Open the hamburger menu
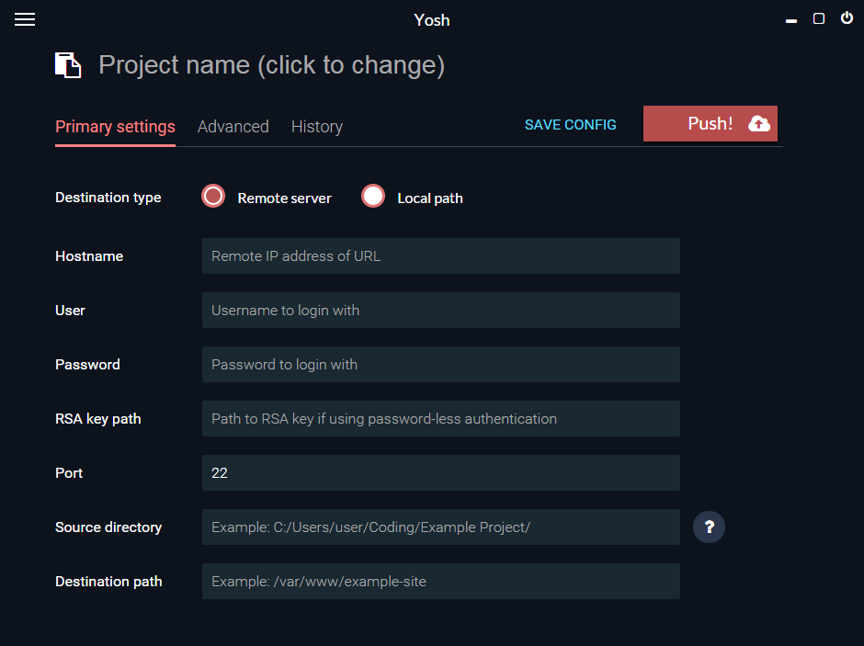This screenshot has width=864, height=646. click(25, 19)
